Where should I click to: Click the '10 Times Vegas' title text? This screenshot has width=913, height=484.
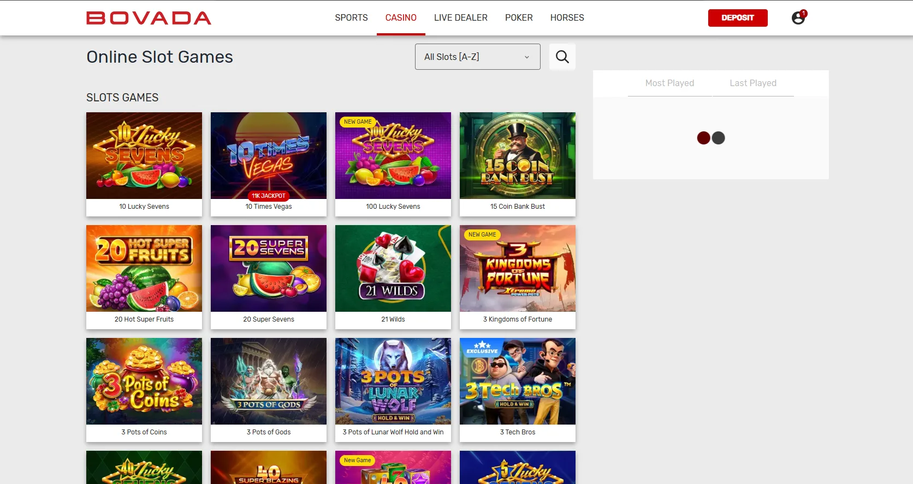point(269,207)
